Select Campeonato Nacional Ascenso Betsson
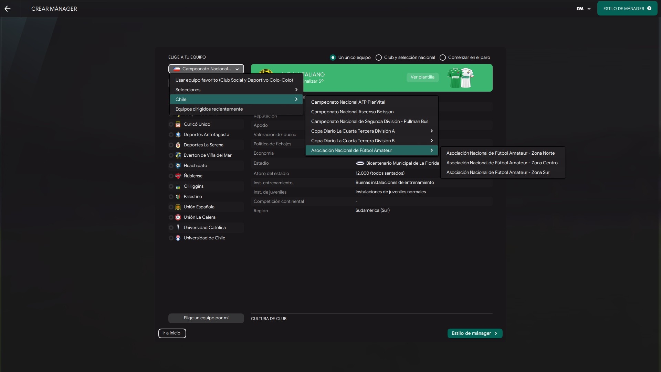Viewport: 661px width, 372px height. [372, 112]
